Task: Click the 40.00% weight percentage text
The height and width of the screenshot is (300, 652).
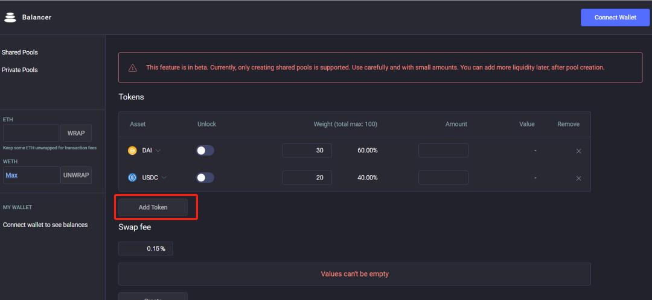Action: click(x=368, y=178)
